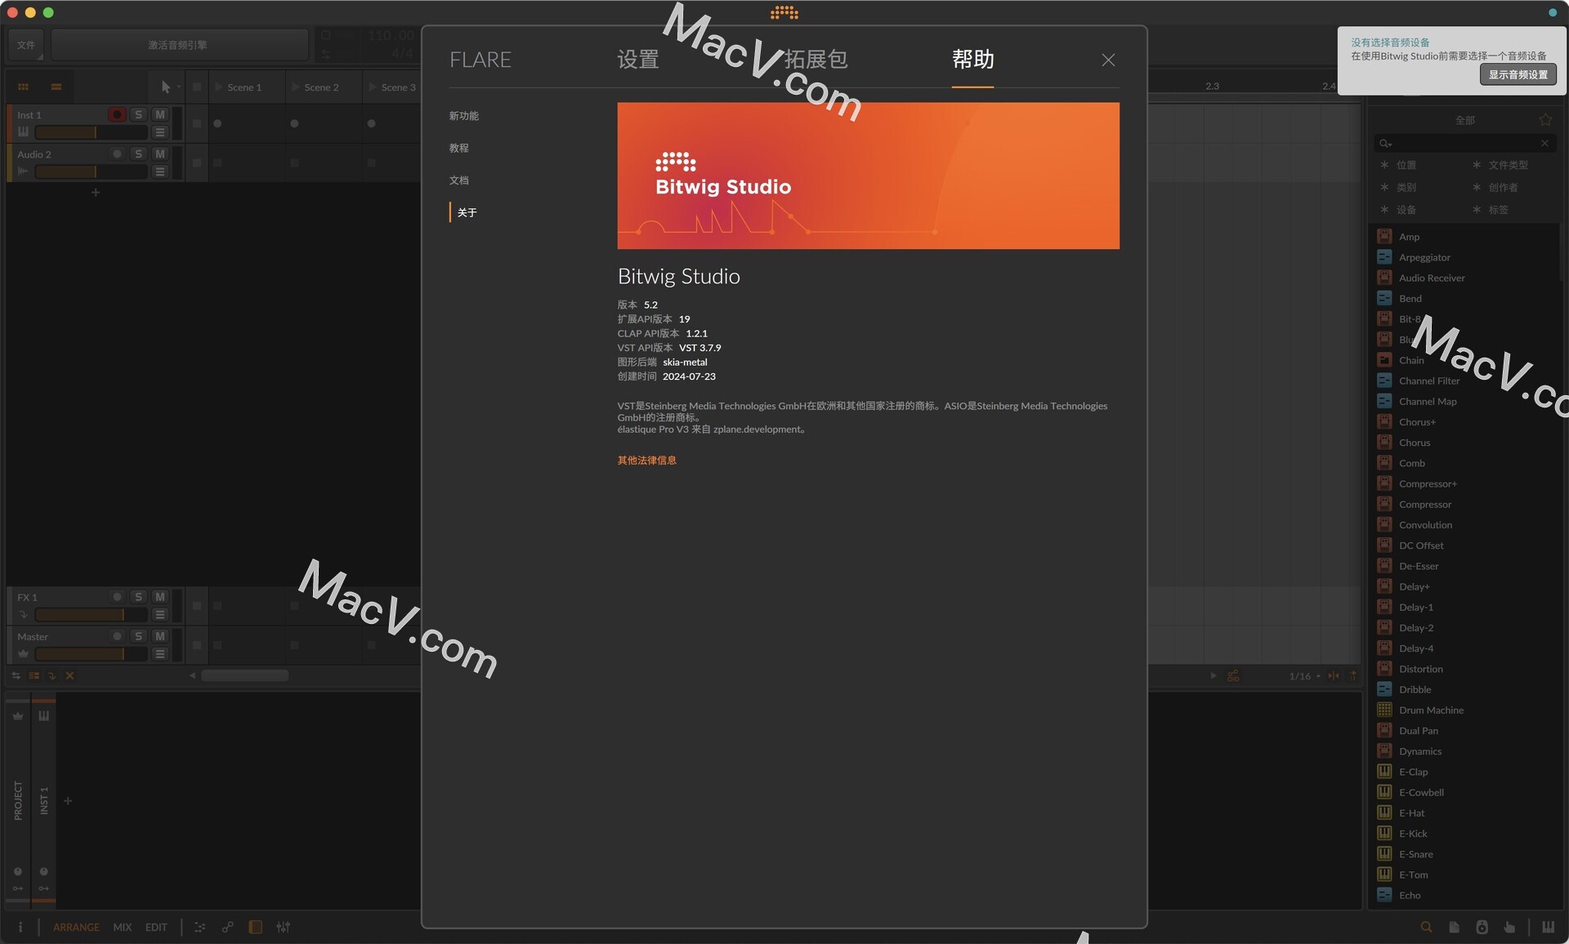This screenshot has height=944, width=1569.
Task: Solo the FX 1 track
Action: pos(138,597)
